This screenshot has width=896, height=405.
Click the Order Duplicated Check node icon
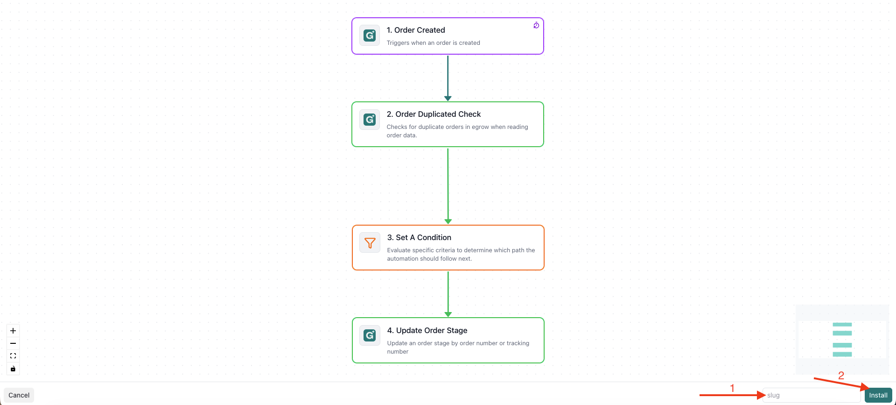pyautogui.click(x=370, y=120)
